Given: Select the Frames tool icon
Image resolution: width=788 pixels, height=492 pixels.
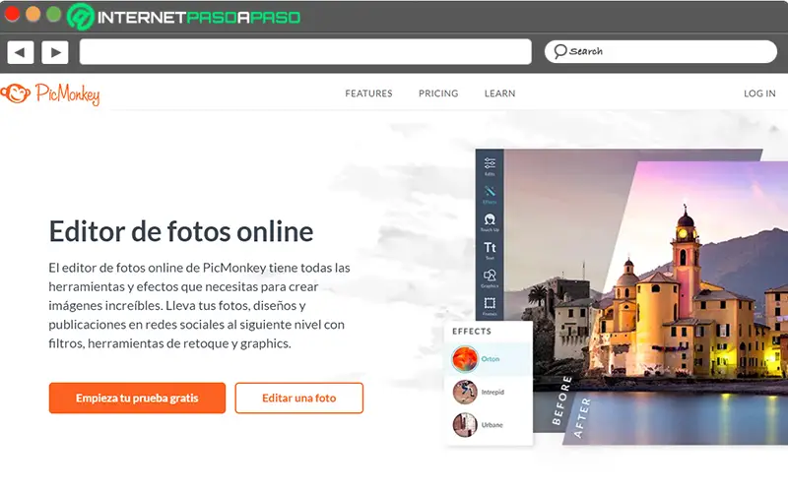Looking at the screenshot, I should pyautogui.click(x=490, y=303).
